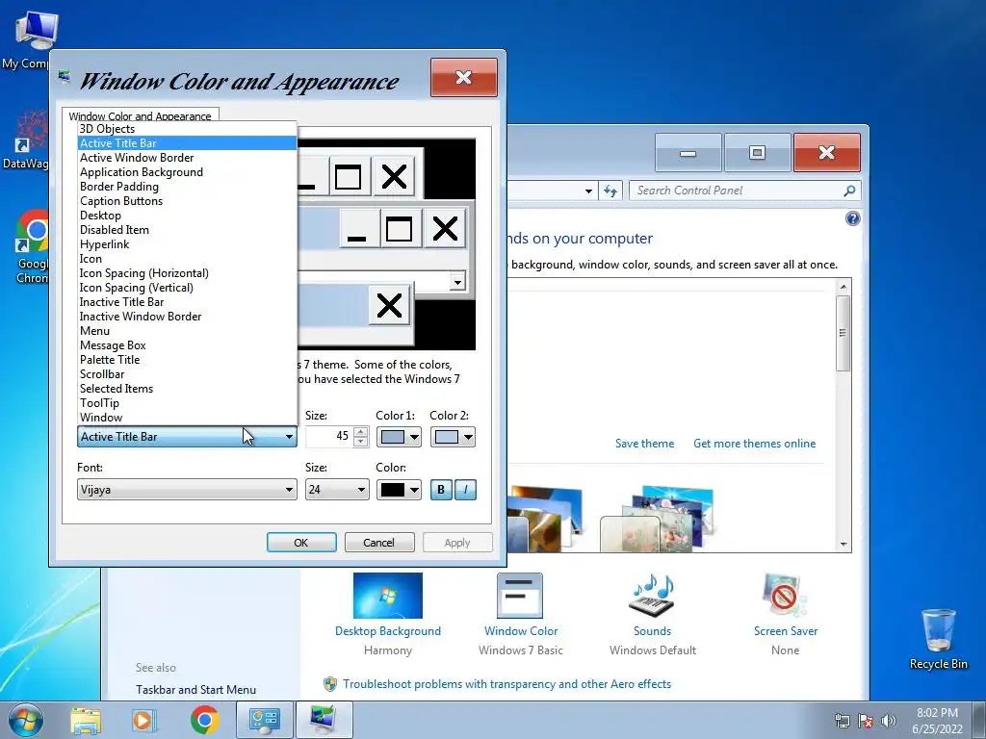This screenshot has width=986, height=739.
Task: Select ToolTip in the list
Action: [x=187, y=403]
